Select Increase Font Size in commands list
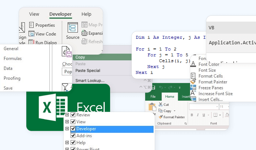 [215, 94]
